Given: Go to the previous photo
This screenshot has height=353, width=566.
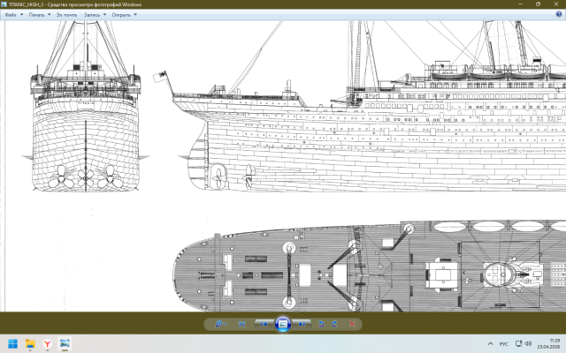Looking at the screenshot, I should (264, 324).
